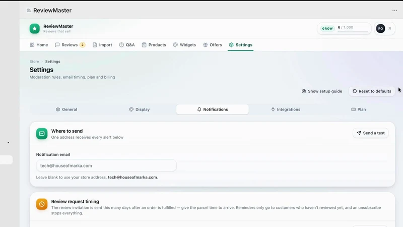Click the bold tech@houseofmarka.com helper text

tap(132, 178)
